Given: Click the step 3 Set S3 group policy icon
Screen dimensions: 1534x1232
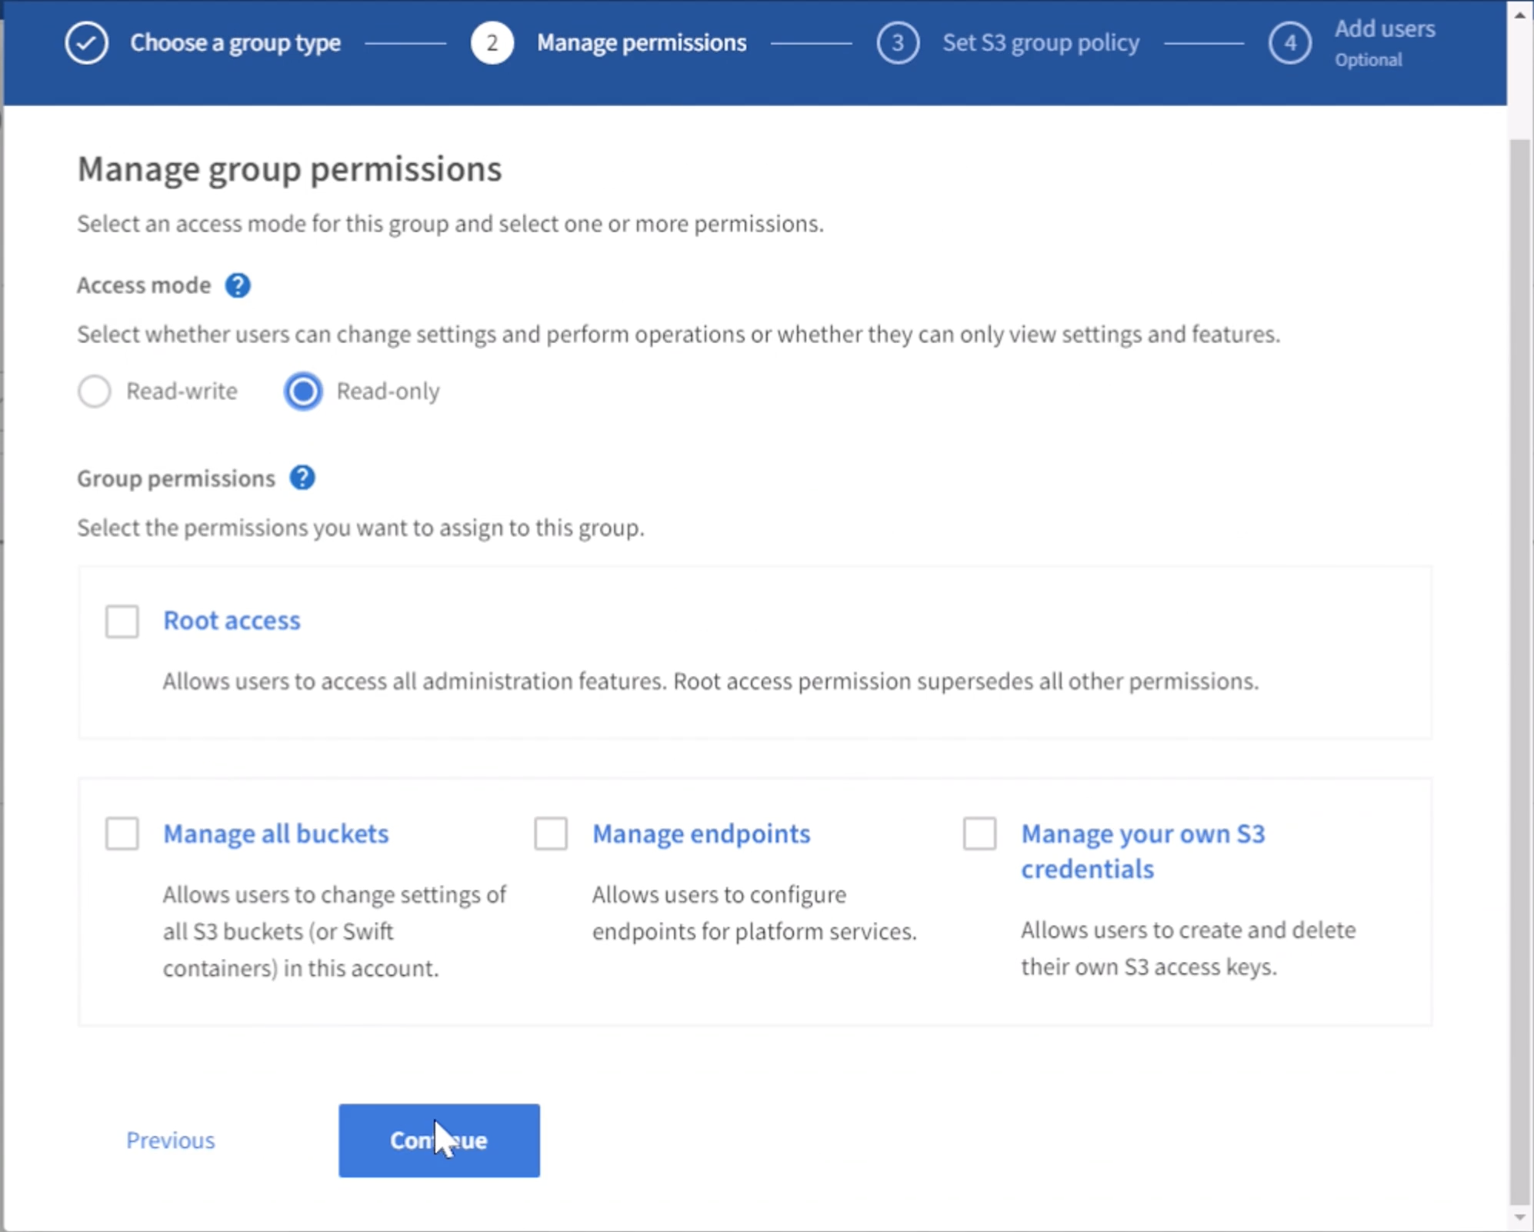Looking at the screenshot, I should coord(898,43).
